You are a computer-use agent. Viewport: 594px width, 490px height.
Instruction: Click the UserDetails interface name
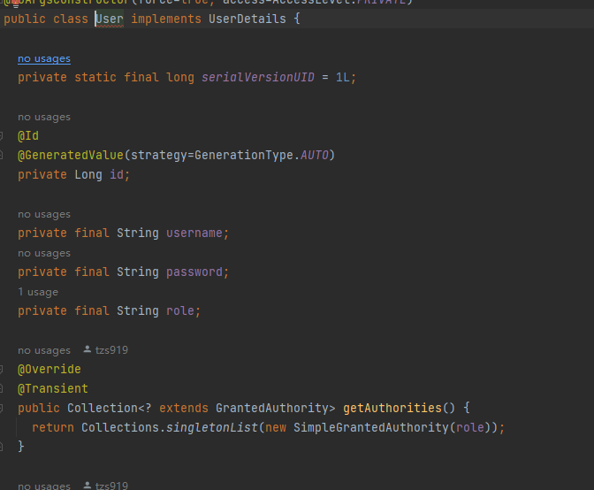(x=247, y=19)
